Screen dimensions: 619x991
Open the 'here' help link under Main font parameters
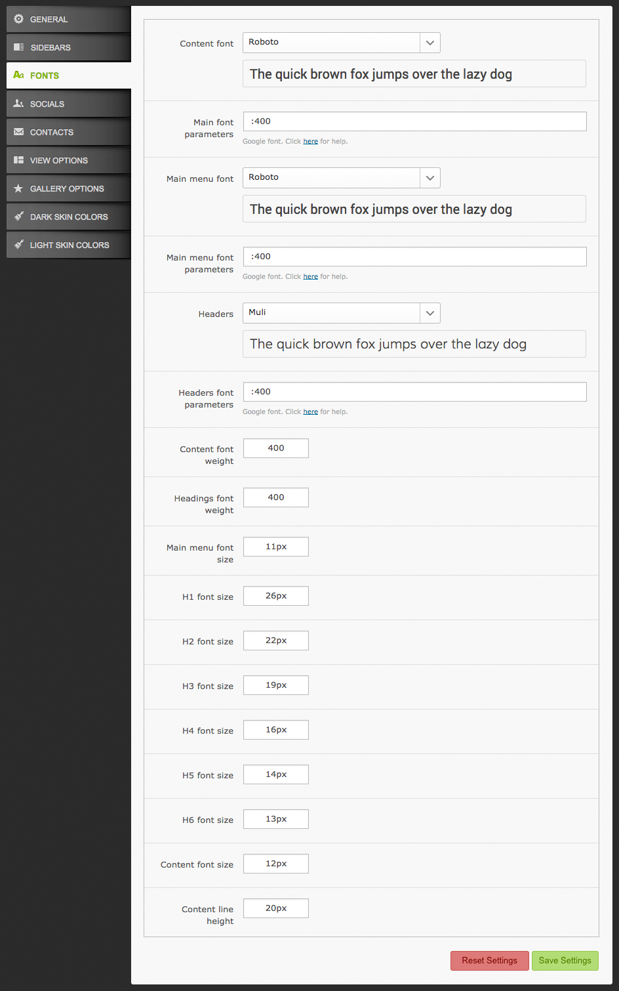pos(311,141)
